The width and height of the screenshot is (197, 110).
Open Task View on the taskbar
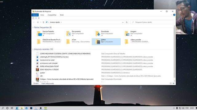(12, 108)
